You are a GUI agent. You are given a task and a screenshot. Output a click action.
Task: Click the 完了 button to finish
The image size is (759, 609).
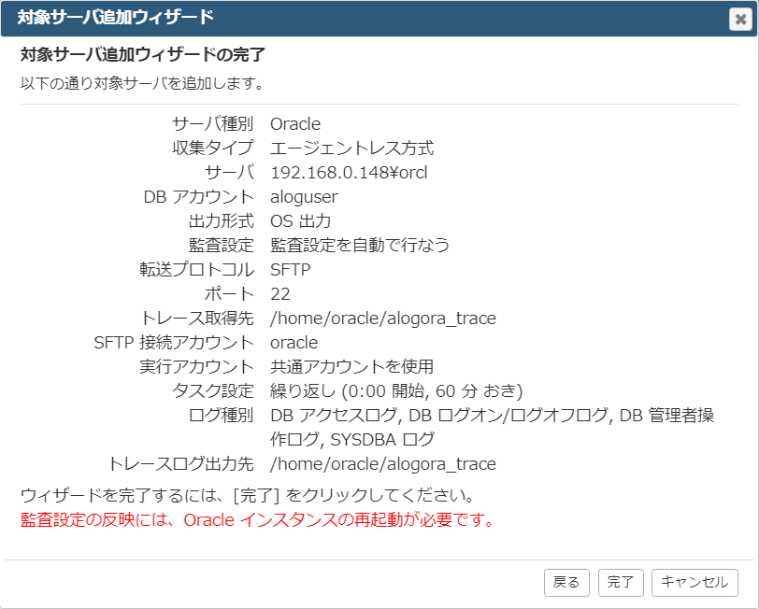(621, 583)
